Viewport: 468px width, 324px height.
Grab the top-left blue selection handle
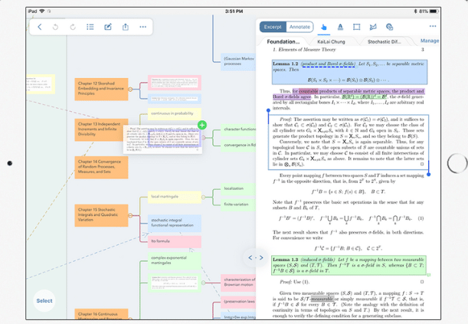[x=268, y=110]
